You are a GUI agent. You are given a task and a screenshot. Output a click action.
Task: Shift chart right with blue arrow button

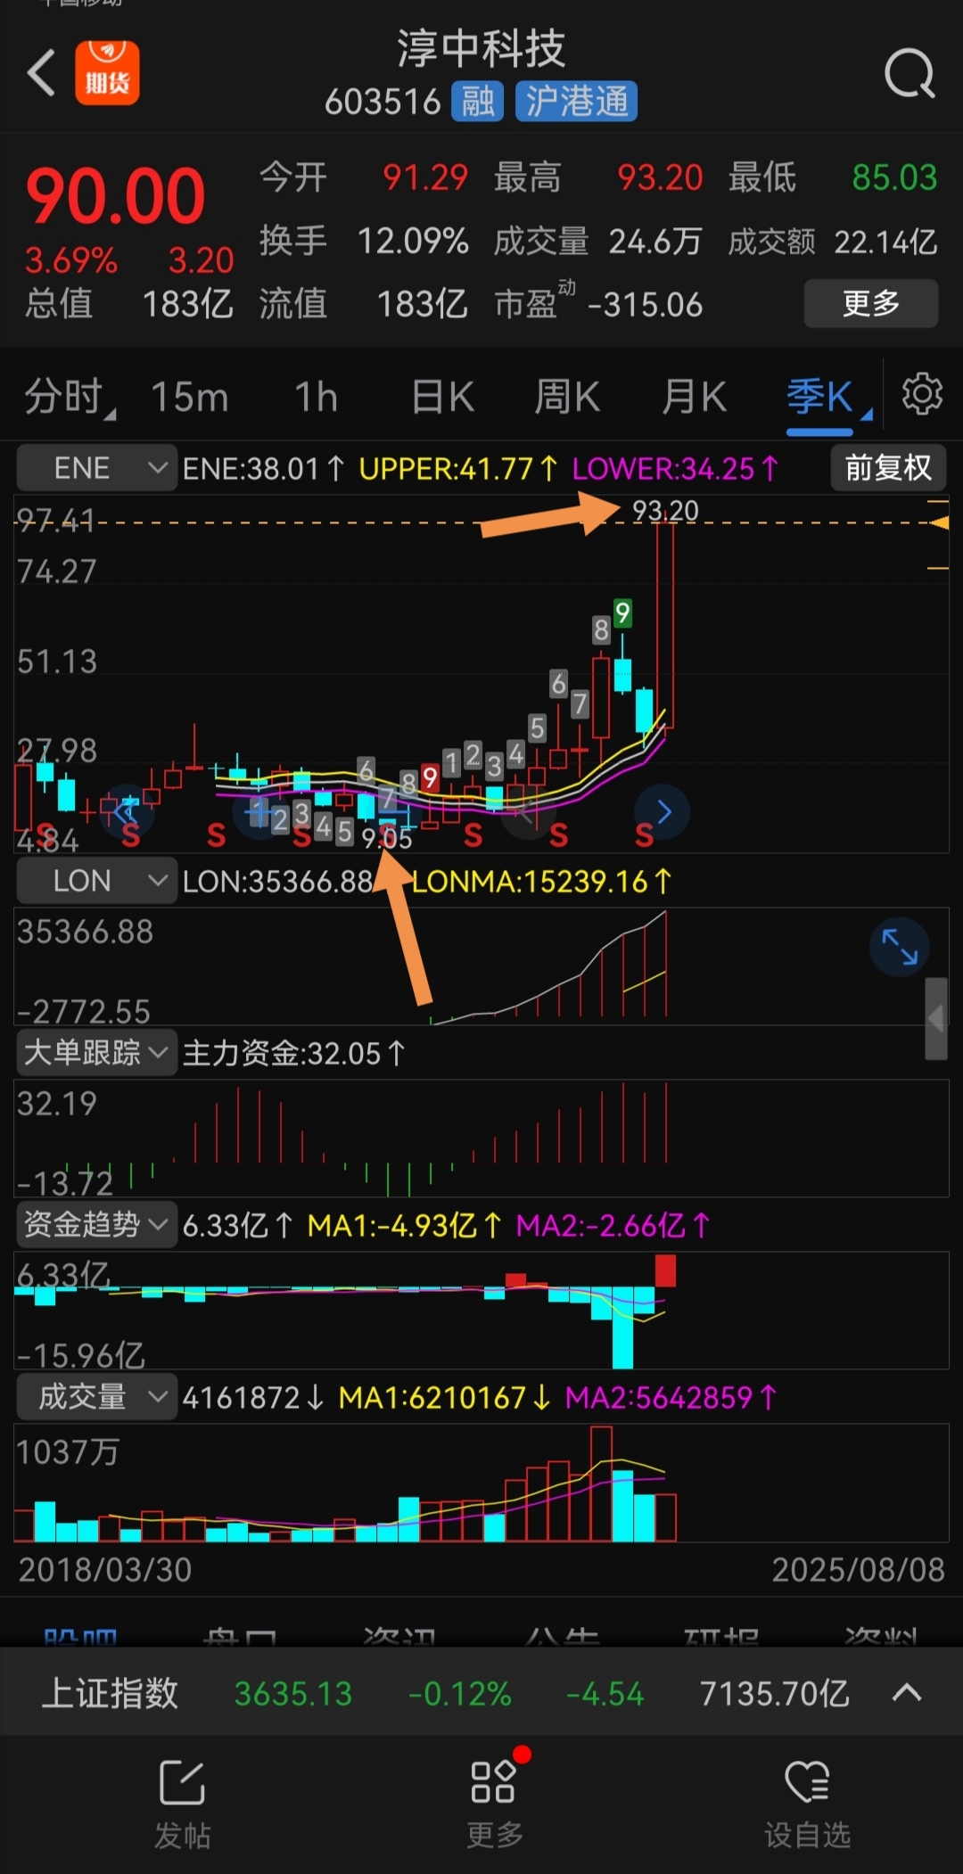pos(662,811)
